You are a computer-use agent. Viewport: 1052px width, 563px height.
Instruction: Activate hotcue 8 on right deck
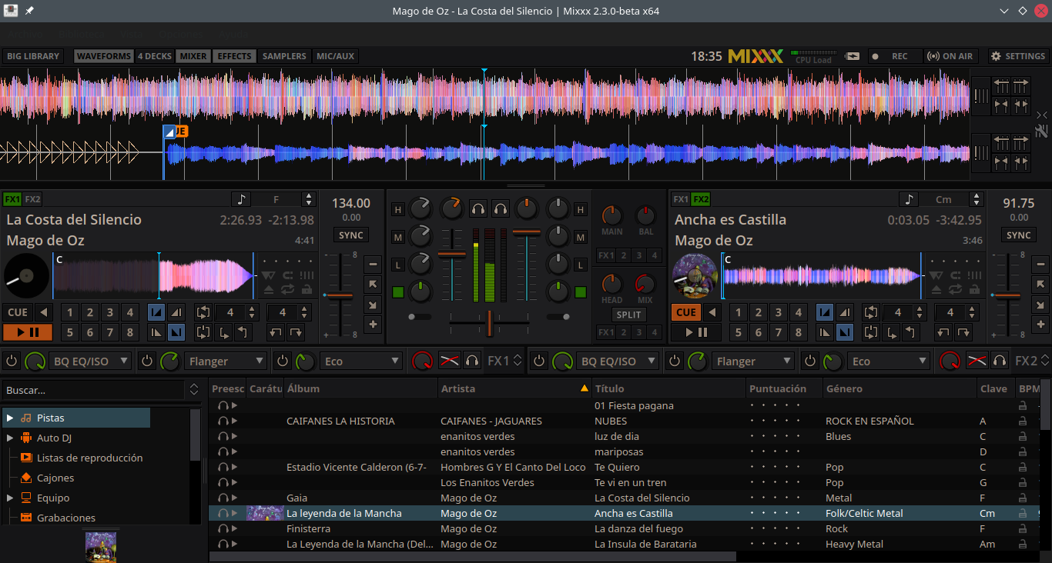tap(799, 332)
